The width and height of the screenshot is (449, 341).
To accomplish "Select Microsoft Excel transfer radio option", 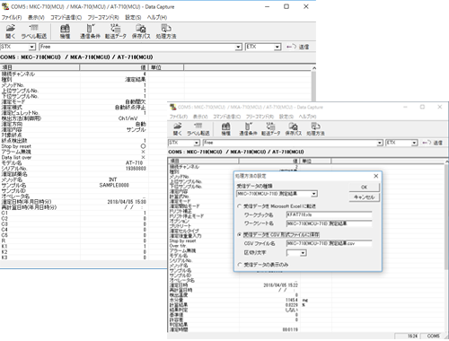I will pos(239,206).
